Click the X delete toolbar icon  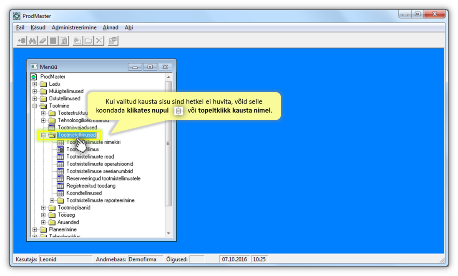(99, 41)
